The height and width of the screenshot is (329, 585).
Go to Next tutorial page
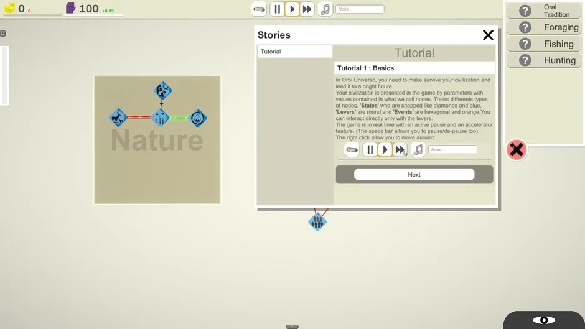(x=414, y=175)
